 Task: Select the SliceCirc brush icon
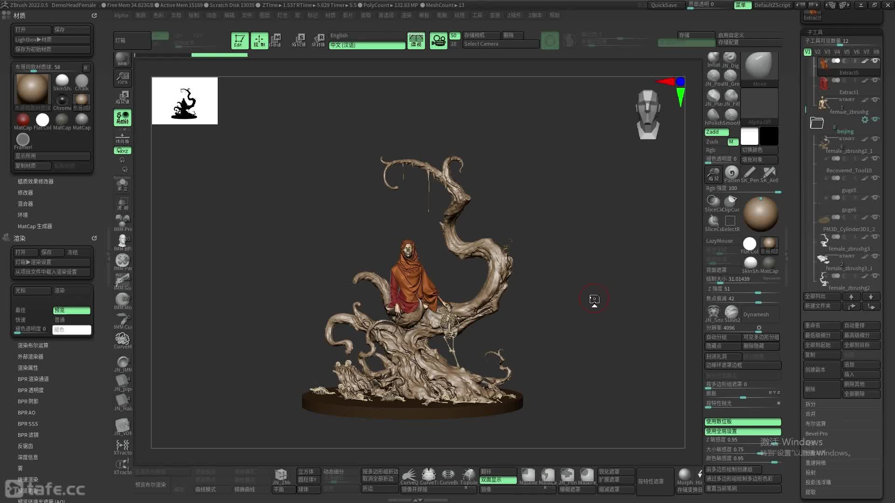pos(713,203)
